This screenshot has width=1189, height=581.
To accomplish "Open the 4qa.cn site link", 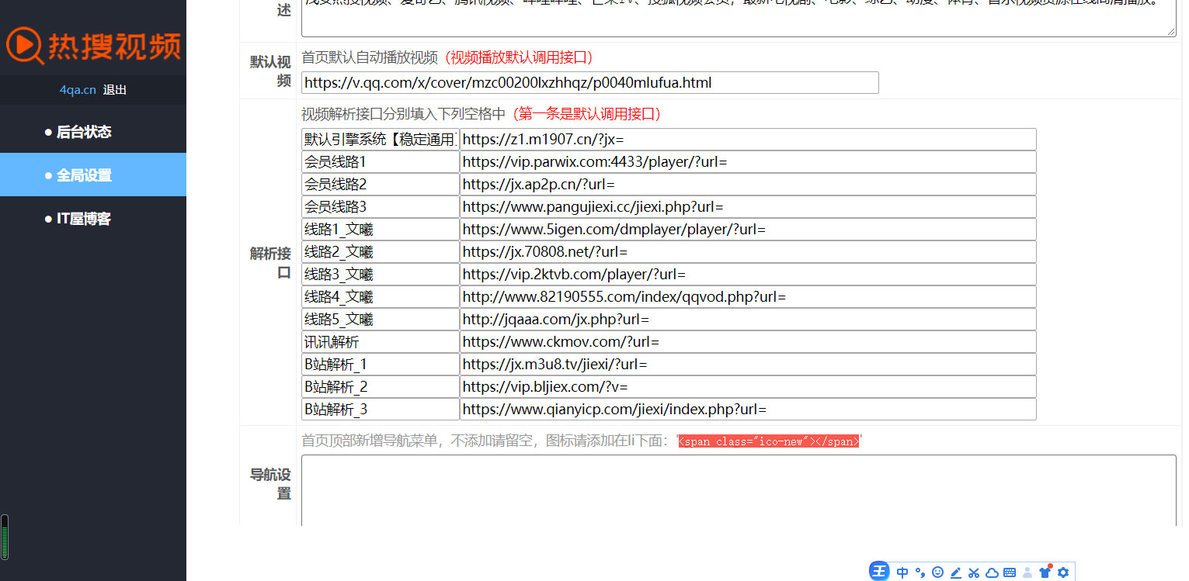I will [x=77, y=89].
